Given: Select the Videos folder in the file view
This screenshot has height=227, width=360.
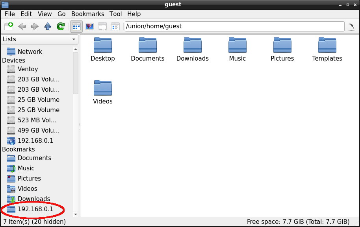Looking at the screenshot, I should tap(103, 92).
